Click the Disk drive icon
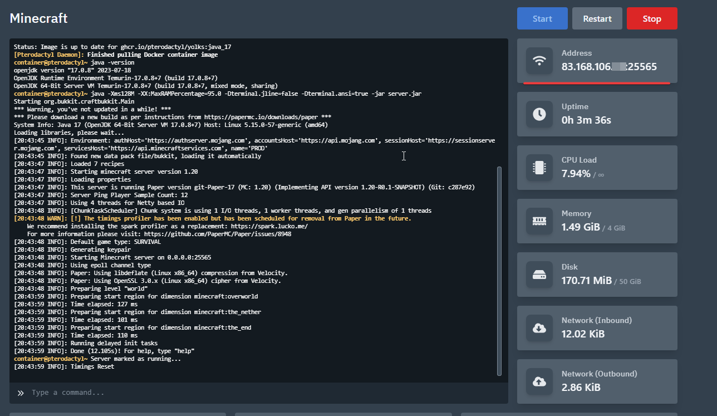The height and width of the screenshot is (416, 717). pos(539,275)
